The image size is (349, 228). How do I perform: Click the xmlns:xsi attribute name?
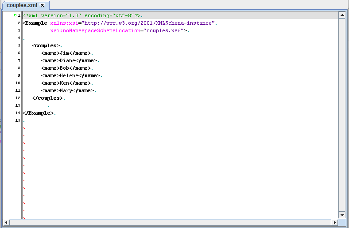64,23
